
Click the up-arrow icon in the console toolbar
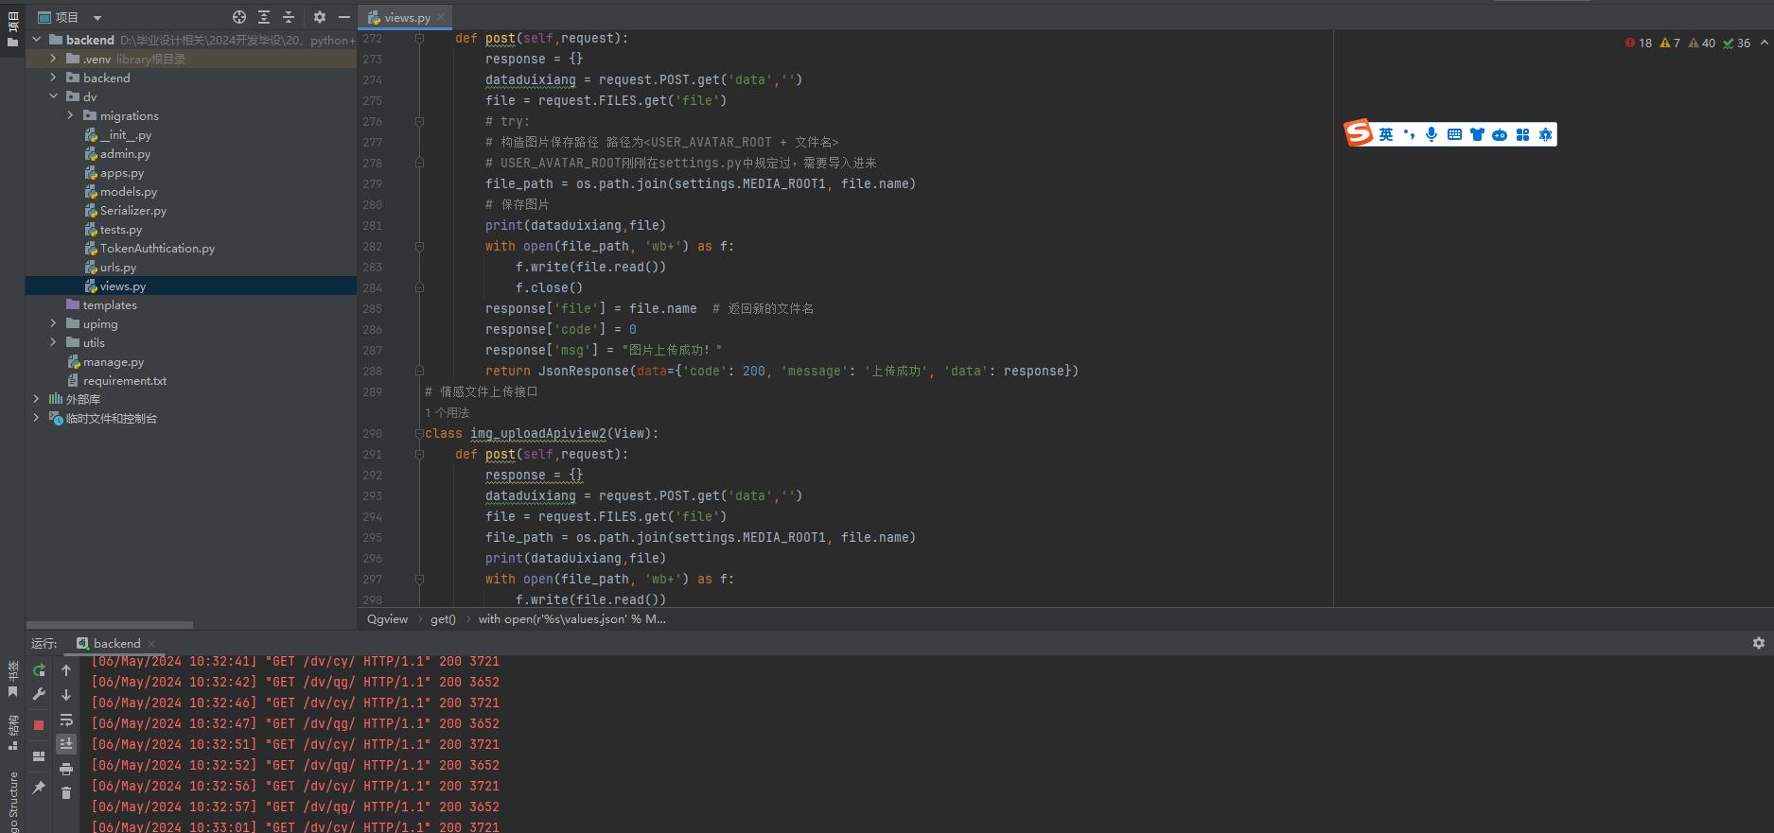click(66, 669)
